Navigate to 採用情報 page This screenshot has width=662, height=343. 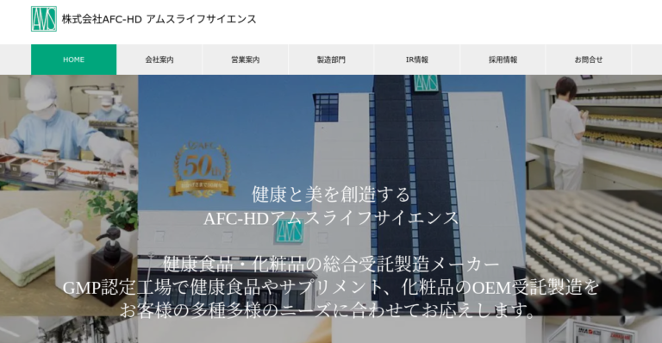(x=503, y=59)
